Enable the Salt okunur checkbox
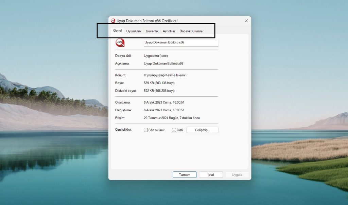The image size is (348, 205). [x=146, y=130]
